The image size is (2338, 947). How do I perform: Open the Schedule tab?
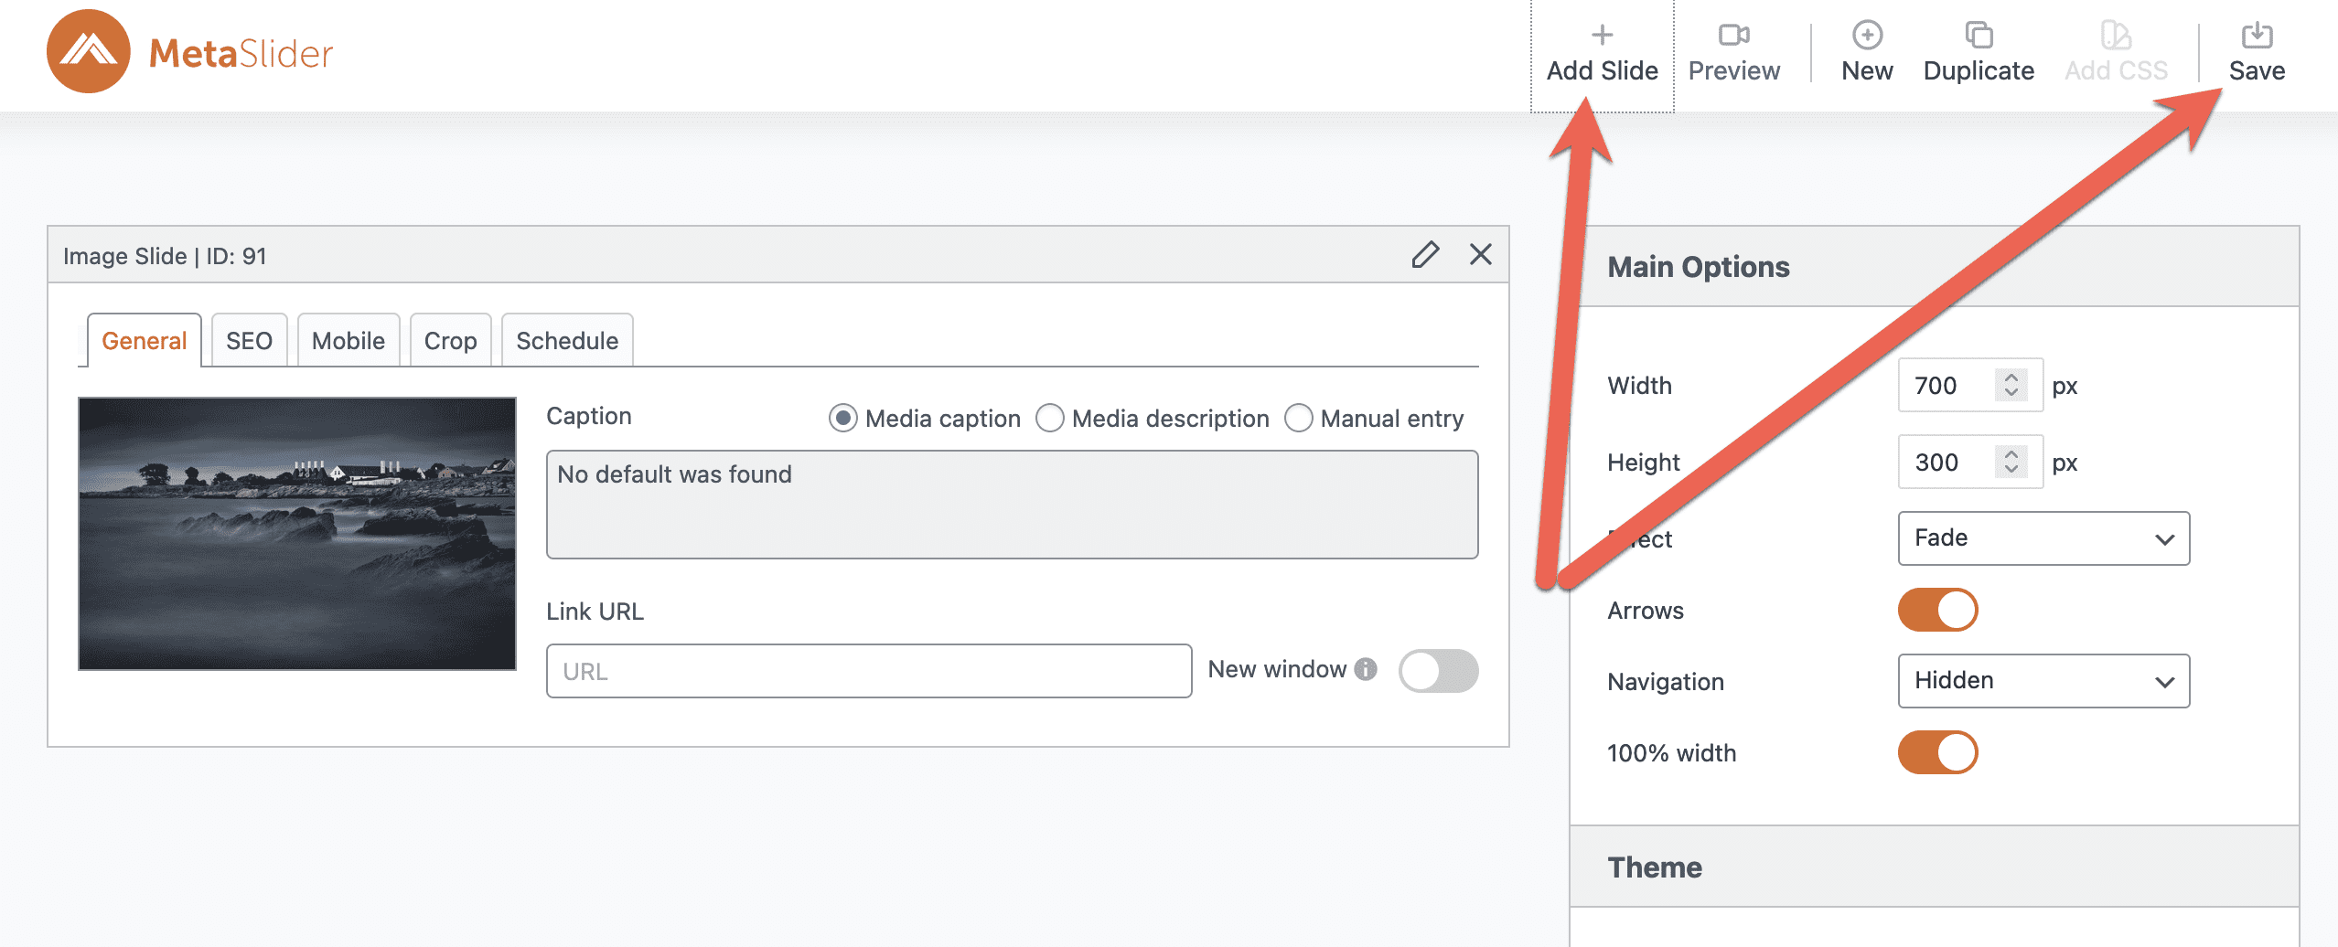point(566,341)
